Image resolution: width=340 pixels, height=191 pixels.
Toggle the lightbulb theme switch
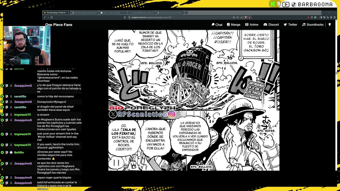330,25
